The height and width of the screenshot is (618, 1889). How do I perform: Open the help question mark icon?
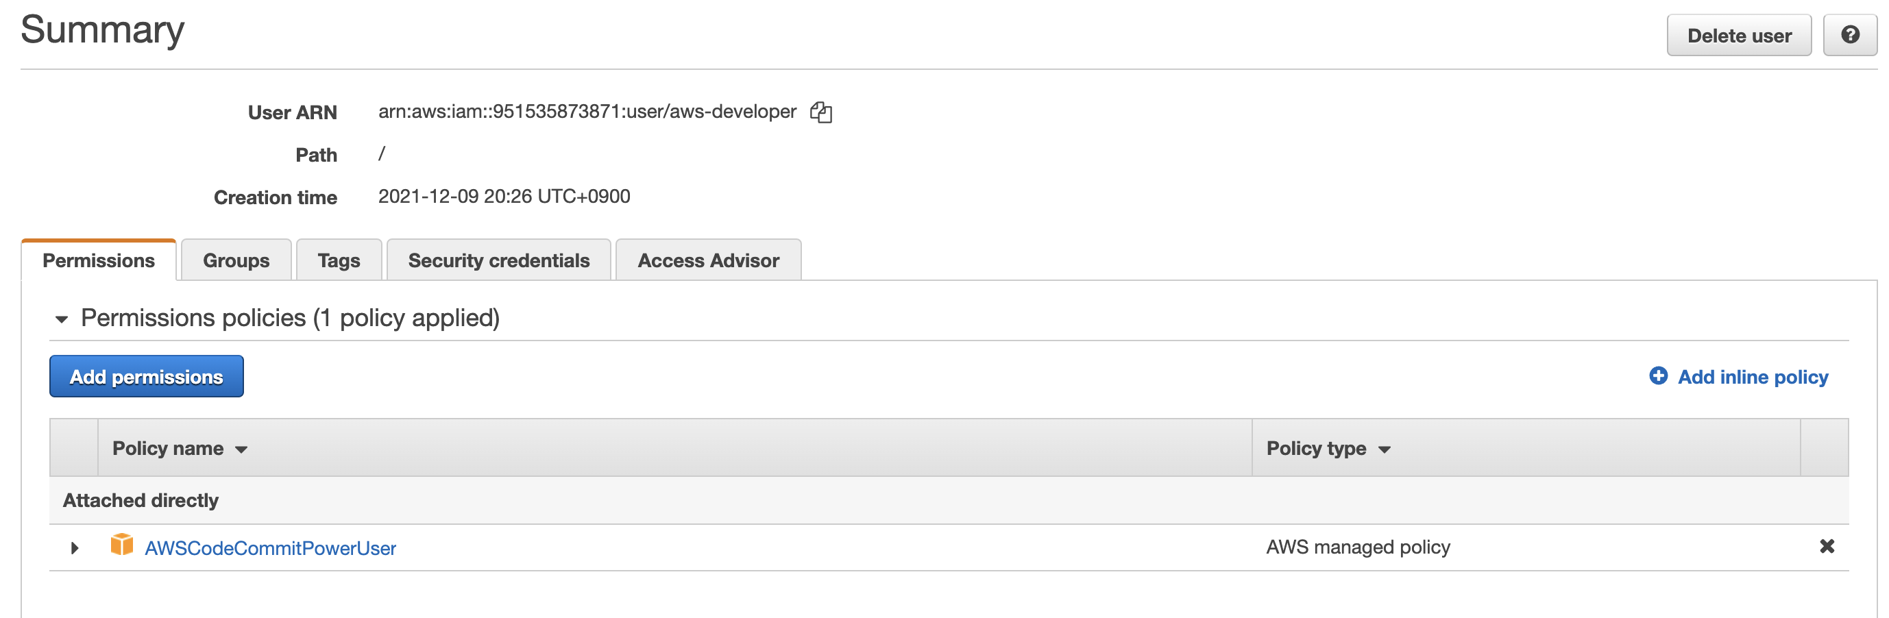tap(1849, 35)
